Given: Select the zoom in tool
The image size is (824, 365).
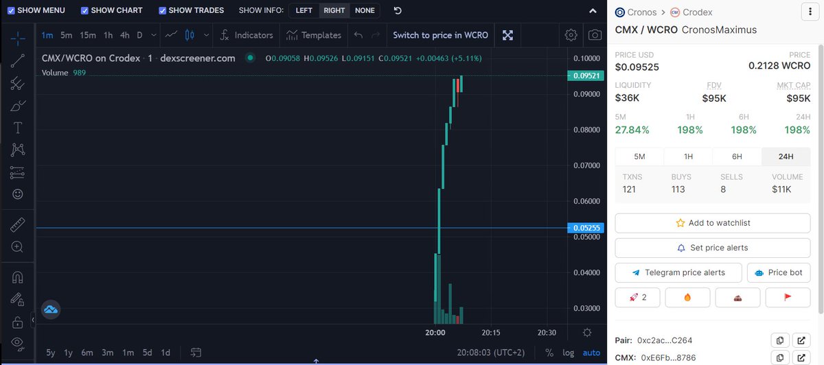Looking at the screenshot, I should [x=18, y=247].
